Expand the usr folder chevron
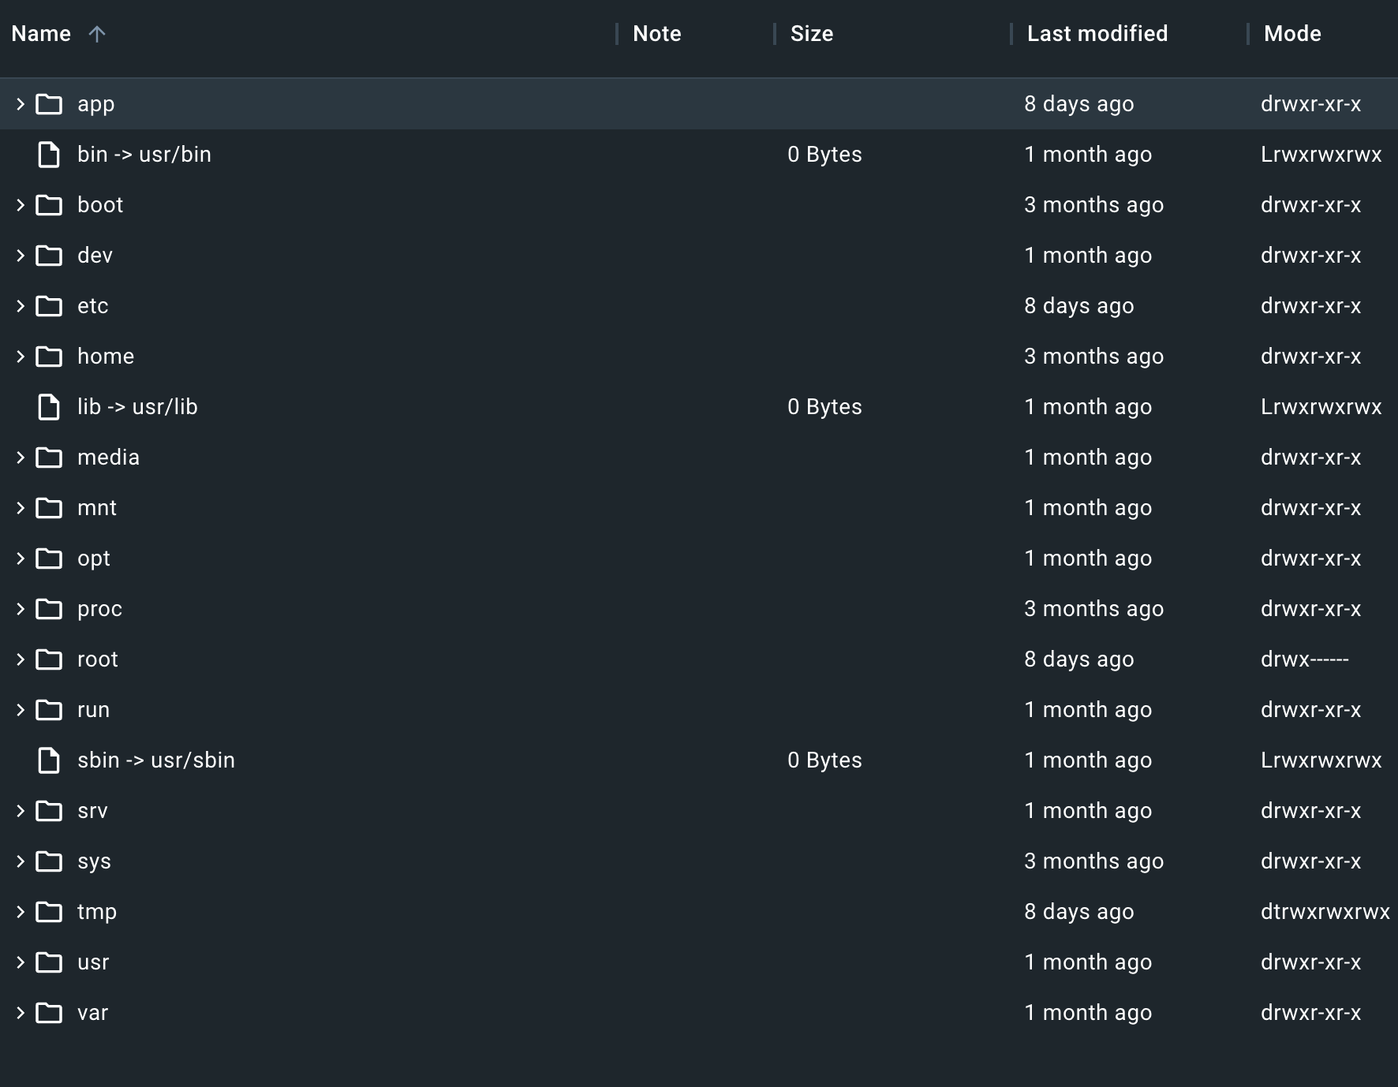 click(21, 962)
